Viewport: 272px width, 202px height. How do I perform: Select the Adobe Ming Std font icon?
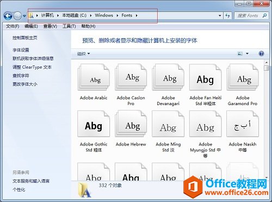(x=168, y=124)
